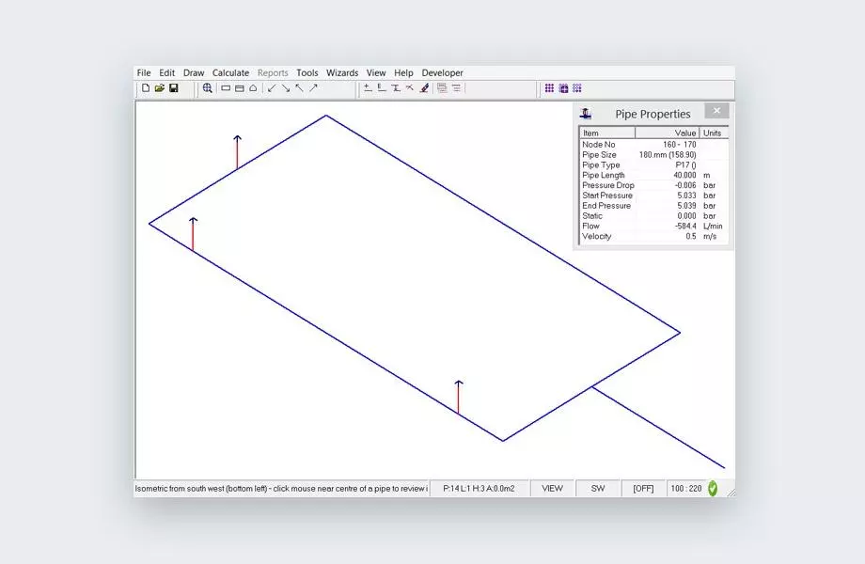Click the Save disk icon
865x564 pixels.
[174, 88]
